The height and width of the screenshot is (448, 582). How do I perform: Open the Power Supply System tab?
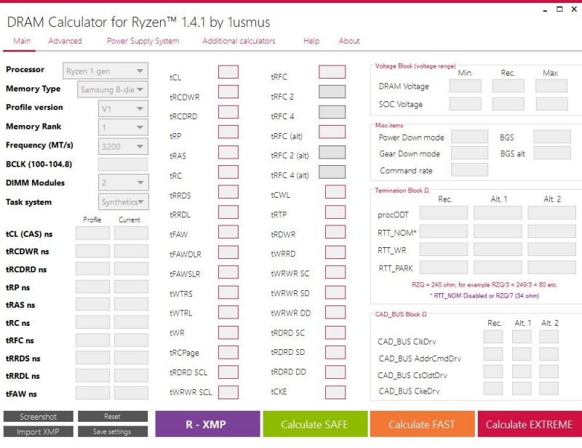click(143, 41)
